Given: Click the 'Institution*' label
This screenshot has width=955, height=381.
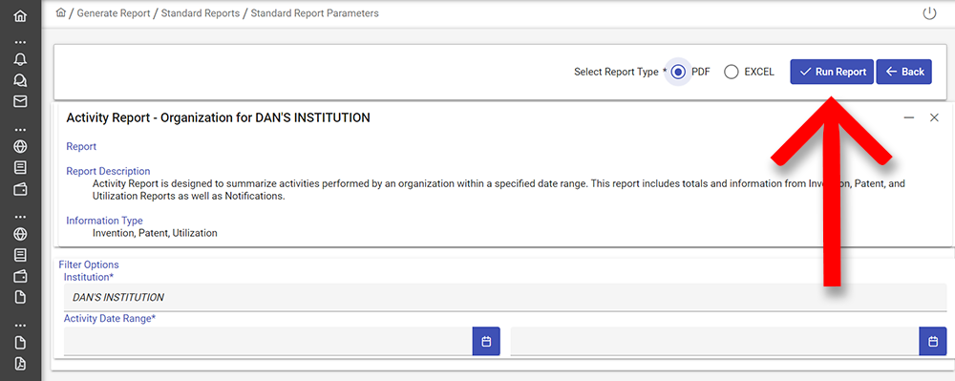Looking at the screenshot, I should pyautogui.click(x=89, y=277).
